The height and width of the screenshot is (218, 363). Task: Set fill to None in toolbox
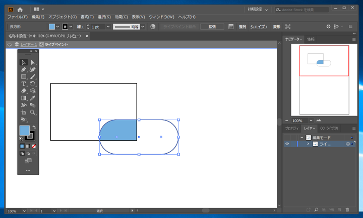pos(34,146)
